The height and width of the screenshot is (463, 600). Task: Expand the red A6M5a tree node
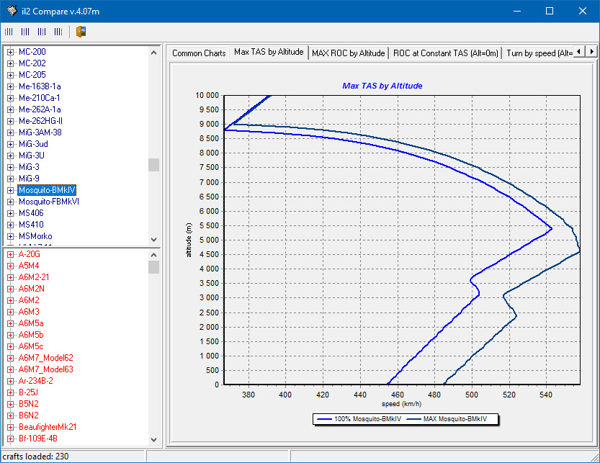10,323
